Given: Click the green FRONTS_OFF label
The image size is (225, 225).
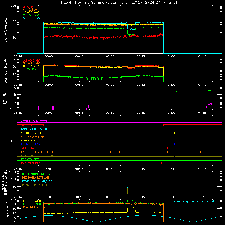Looking at the screenshot, I should pyautogui.click(x=30, y=159).
